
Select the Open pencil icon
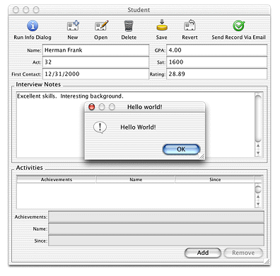(x=101, y=25)
